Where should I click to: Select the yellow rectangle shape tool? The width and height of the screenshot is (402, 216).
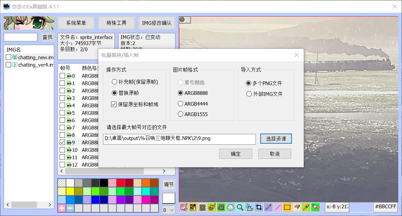pyautogui.click(x=287, y=207)
